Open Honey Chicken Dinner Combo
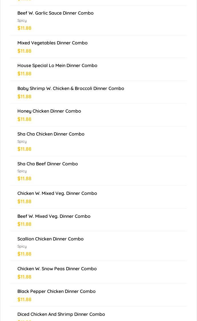 98,115
